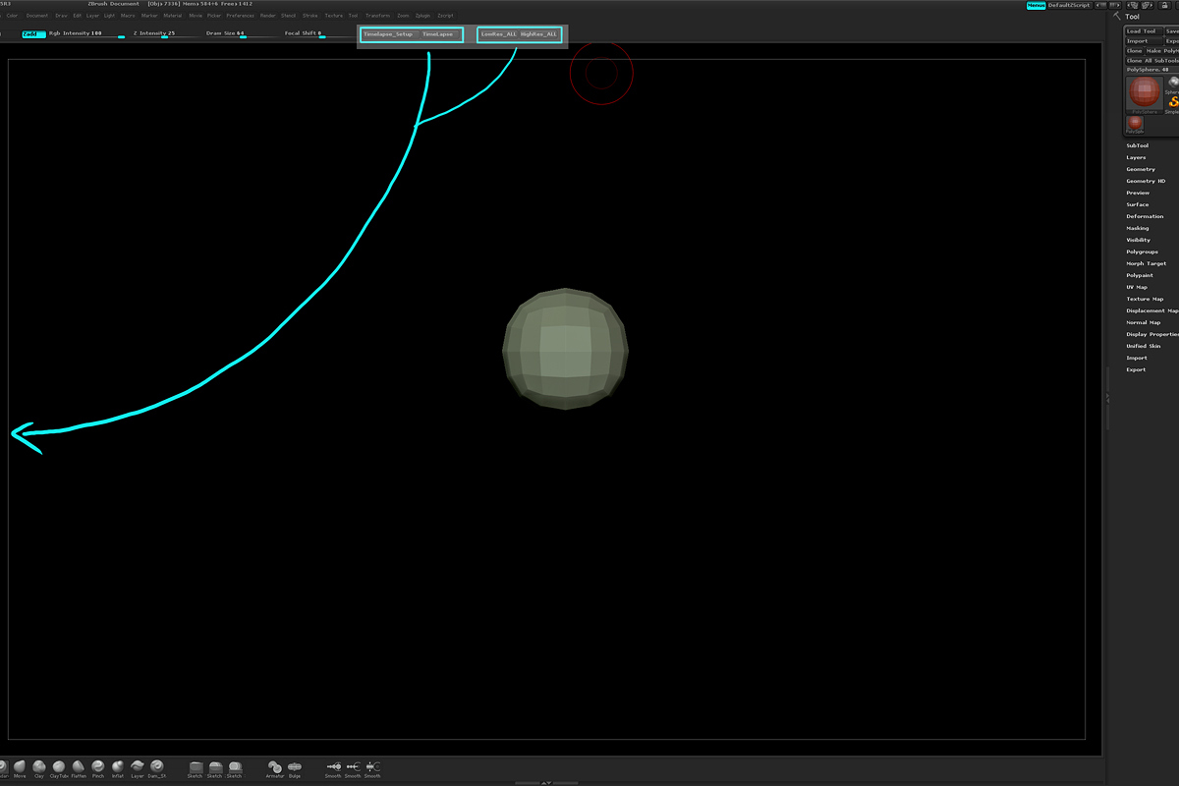The height and width of the screenshot is (786, 1179).
Task: Expand the Visibility section
Action: [x=1139, y=240]
